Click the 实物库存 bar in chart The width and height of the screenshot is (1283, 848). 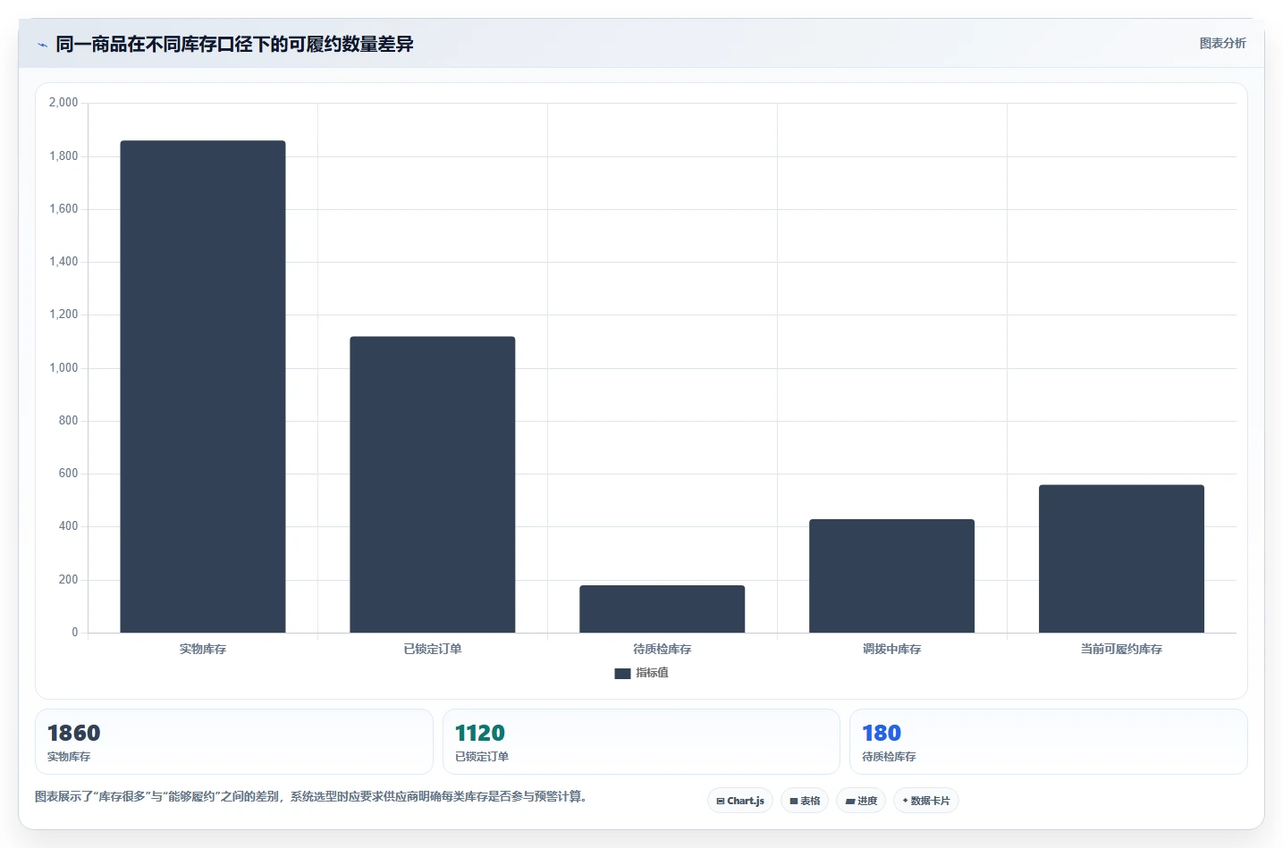(x=203, y=386)
